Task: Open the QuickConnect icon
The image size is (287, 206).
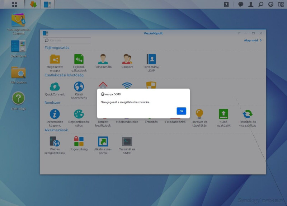Action: click(55, 86)
